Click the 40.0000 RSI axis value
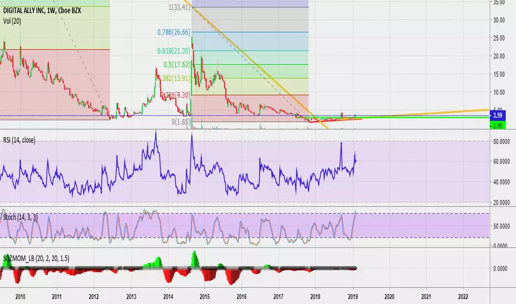The width and height of the screenshot is (516, 304). 501,182
